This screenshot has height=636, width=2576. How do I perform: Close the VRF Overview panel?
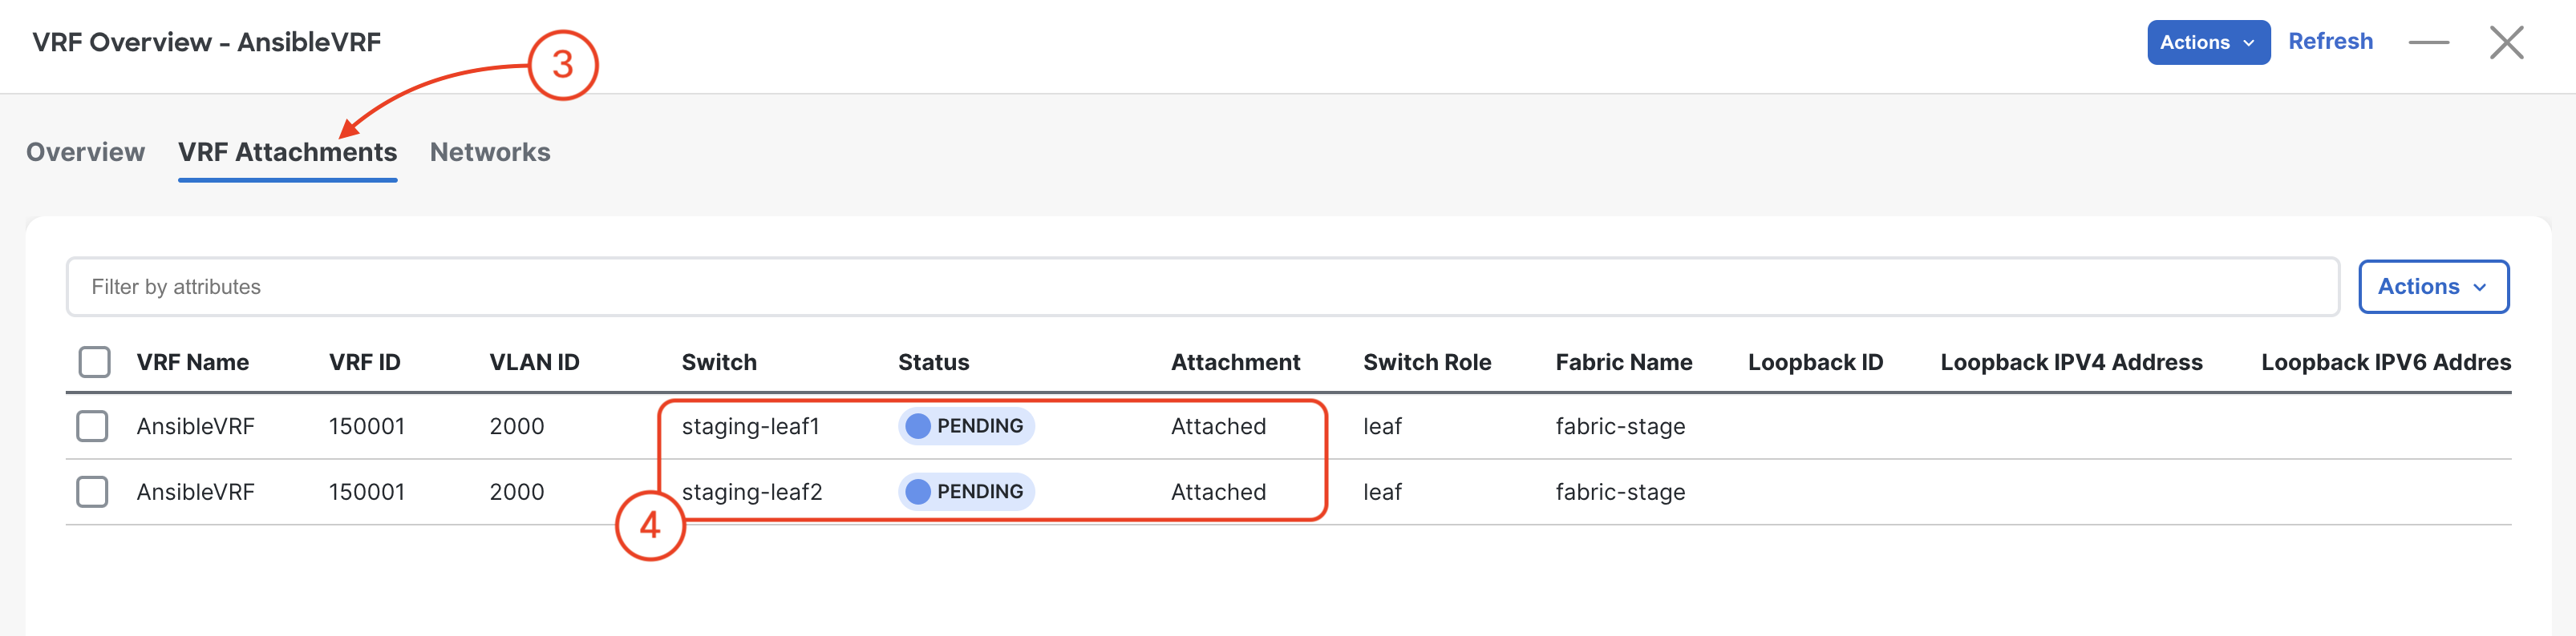[2506, 42]
